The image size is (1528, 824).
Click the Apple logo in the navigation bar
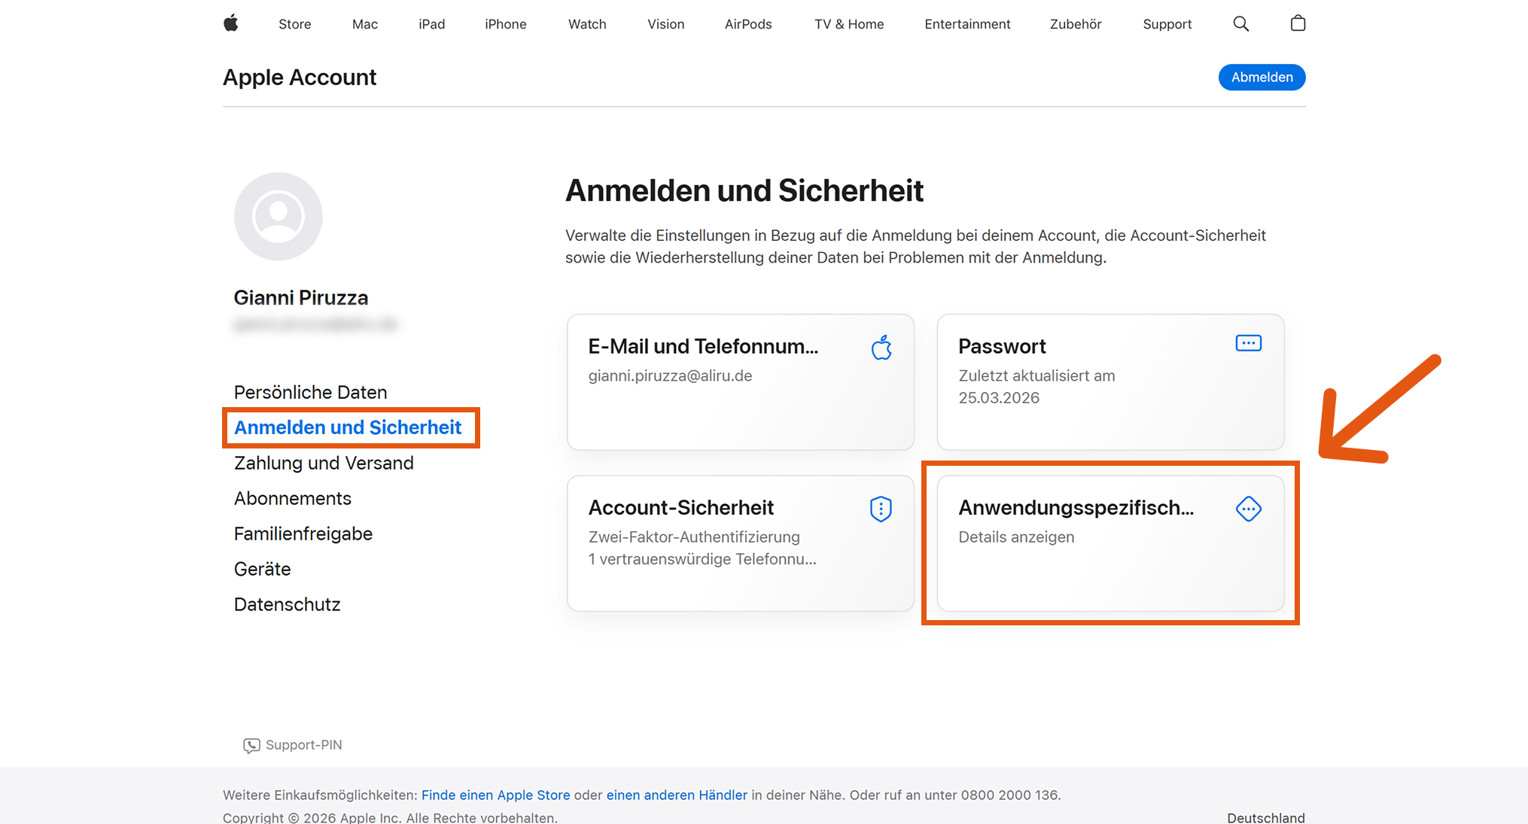[x=232, y=23]
